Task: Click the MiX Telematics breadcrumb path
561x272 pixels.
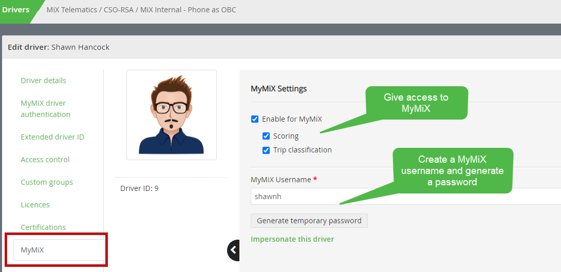Action: tap(141, 10)
